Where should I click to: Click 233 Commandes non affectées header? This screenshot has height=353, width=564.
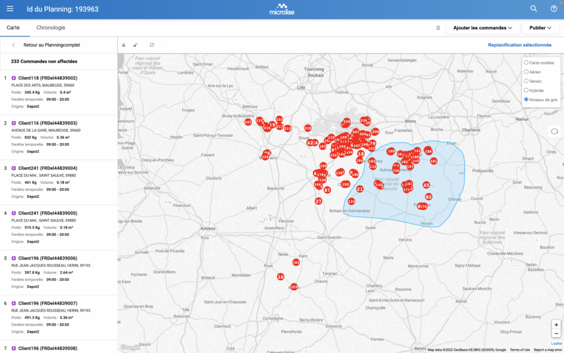pyautogui.click(x=44, y=61)
